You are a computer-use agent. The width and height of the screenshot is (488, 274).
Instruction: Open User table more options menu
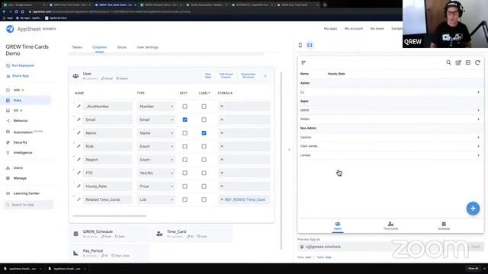point(265,76)
